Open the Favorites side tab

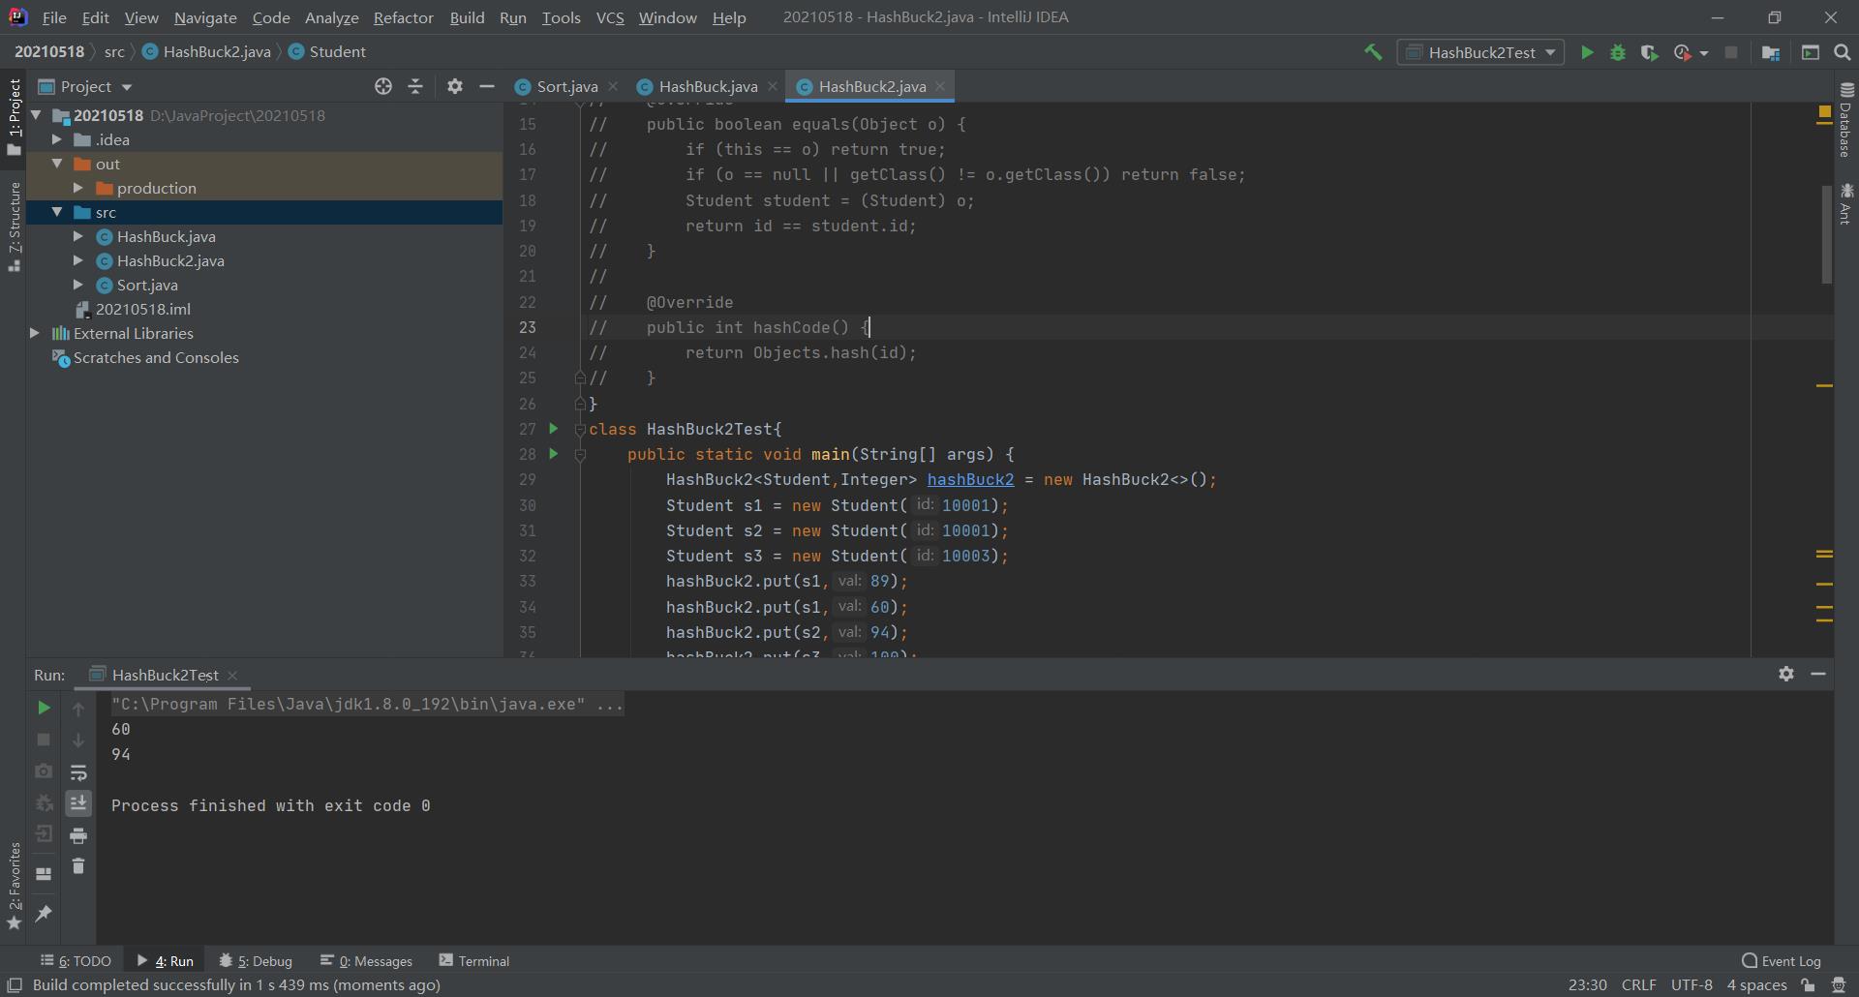click(x=14, y=886)
